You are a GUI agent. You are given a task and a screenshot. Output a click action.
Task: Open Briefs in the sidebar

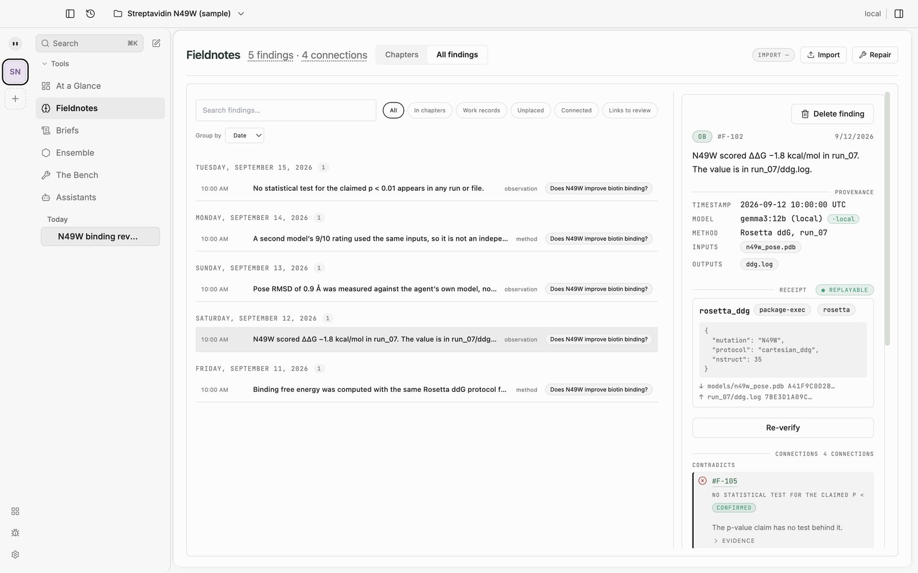[x=100, y=131]
